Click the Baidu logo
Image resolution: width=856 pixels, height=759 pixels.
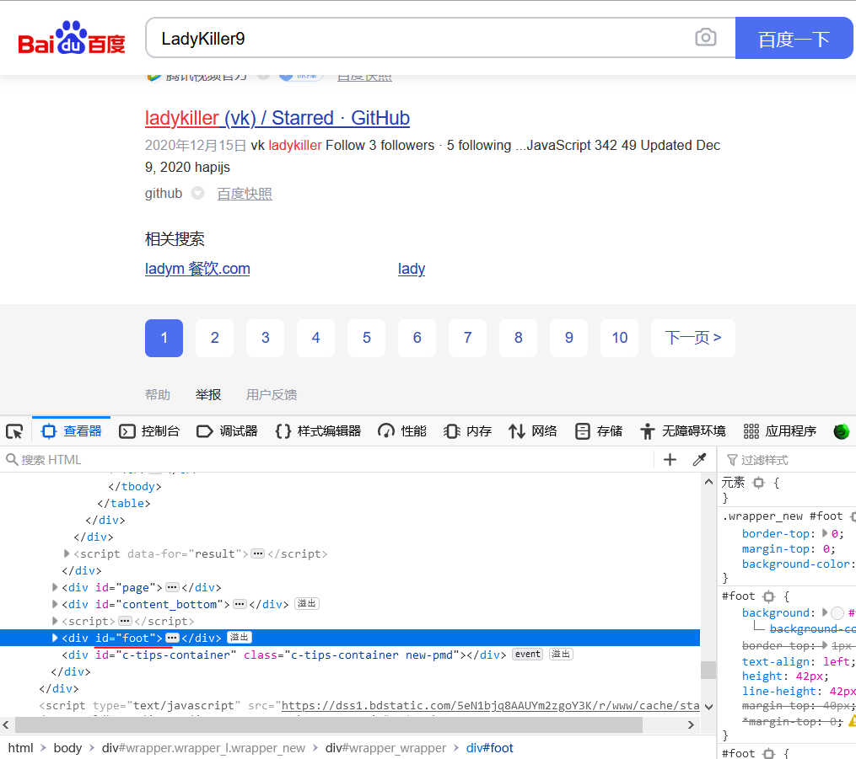coord(71,37)
